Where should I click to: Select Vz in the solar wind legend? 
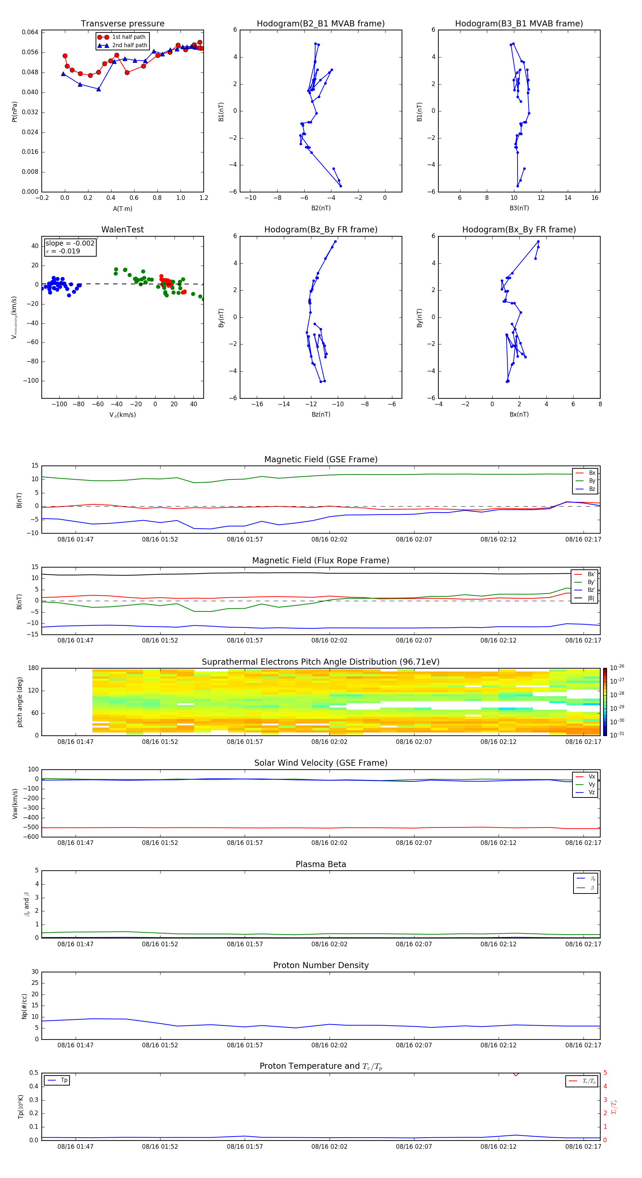(585, 792)
